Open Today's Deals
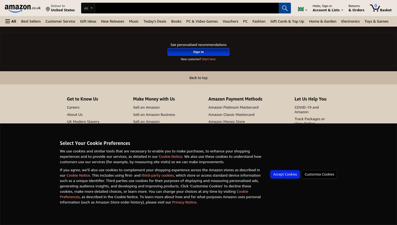 pyautogui.click(x=155, y=21)
